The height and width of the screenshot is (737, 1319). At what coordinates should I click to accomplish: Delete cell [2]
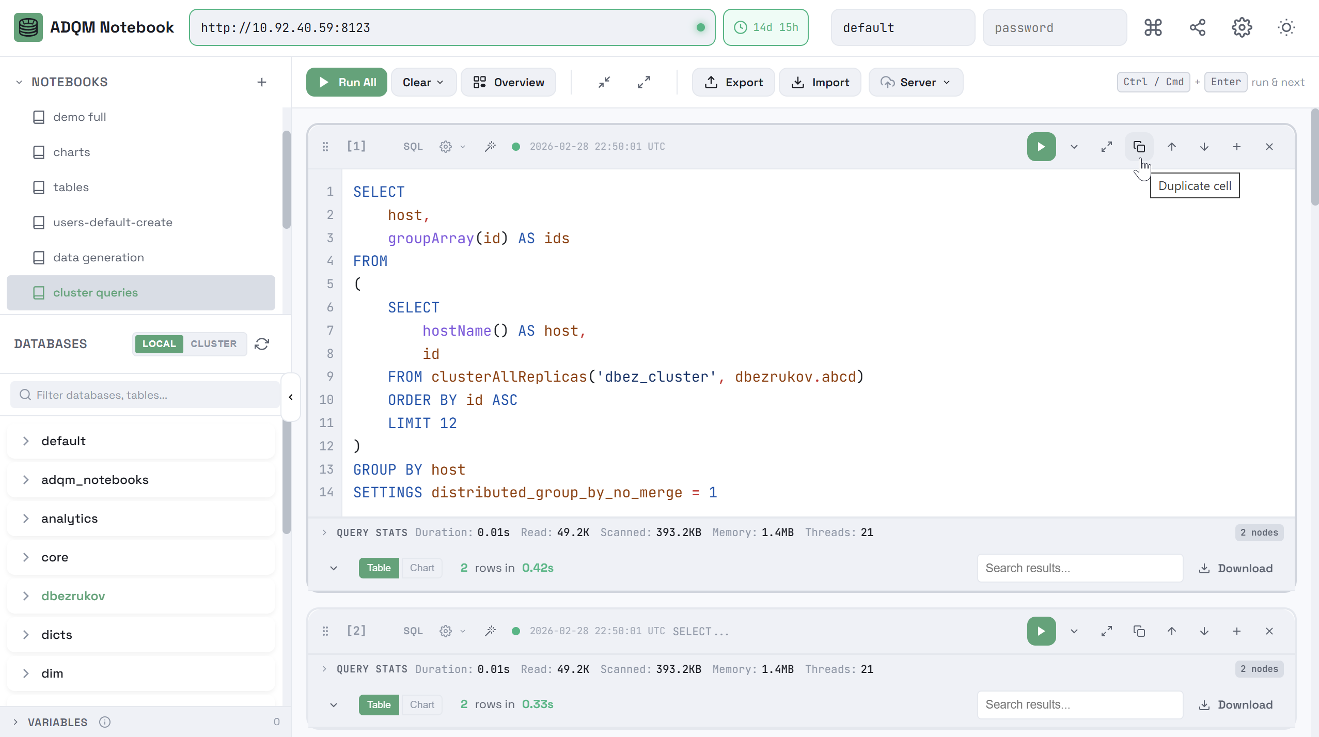click(1269, 631)
